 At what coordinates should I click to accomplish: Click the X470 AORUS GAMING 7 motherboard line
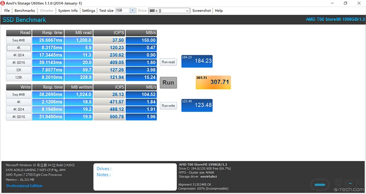coord(36,170)
